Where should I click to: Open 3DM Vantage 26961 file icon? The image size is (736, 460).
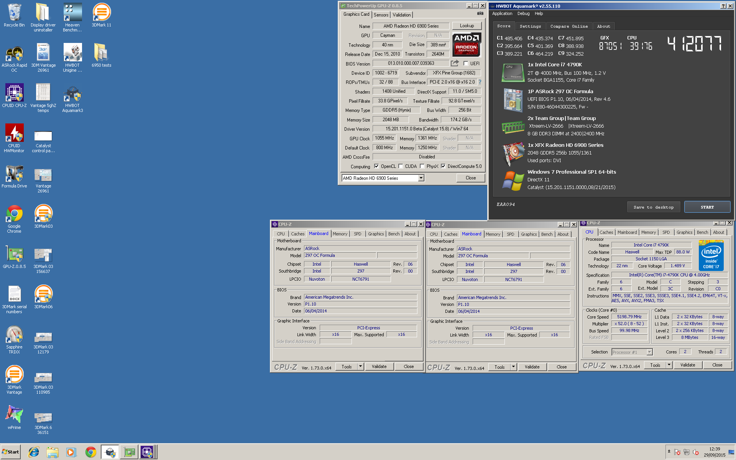(x=43, y=58)
